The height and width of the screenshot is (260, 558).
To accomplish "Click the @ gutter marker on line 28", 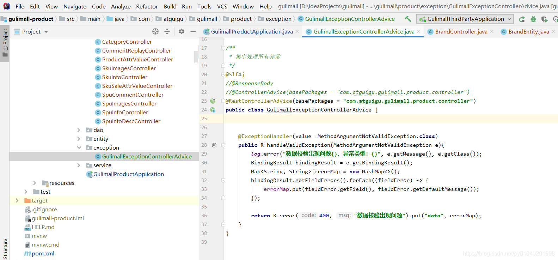I will (x=214, y=145).
